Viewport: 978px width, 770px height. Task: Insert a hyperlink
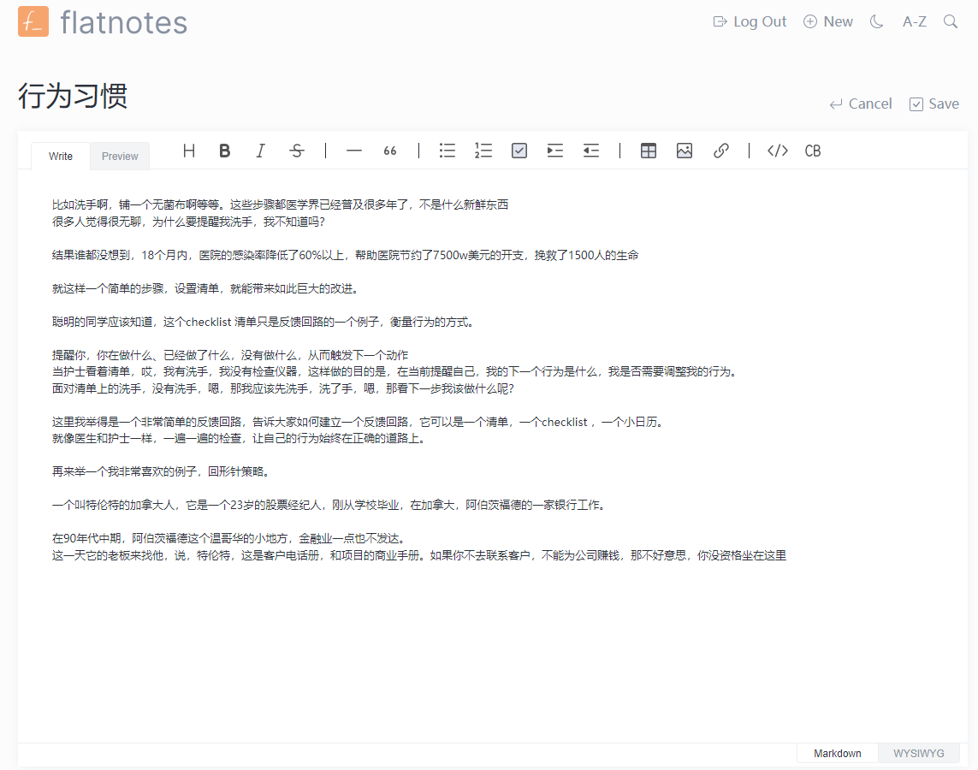[720, 151]
